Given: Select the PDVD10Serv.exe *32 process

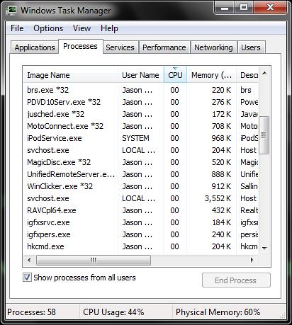Looking at the screenshot, I should coord(141,102).
